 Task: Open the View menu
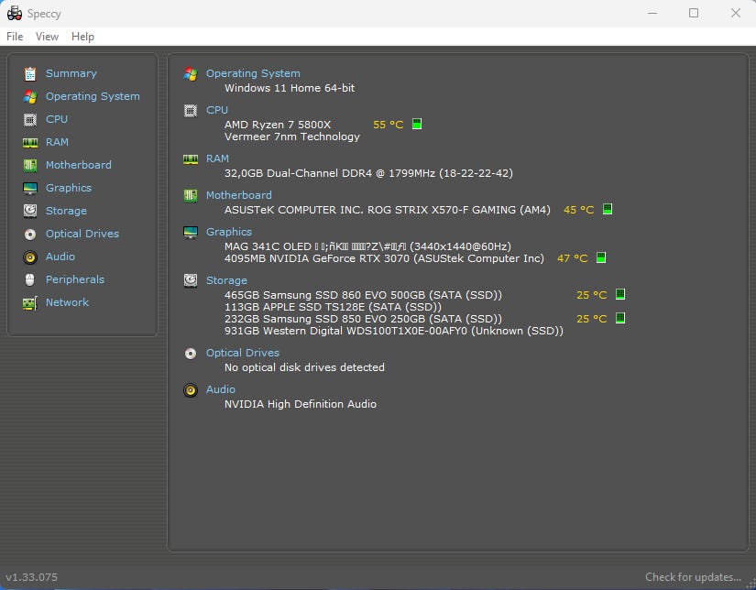(x=47, y=37)
